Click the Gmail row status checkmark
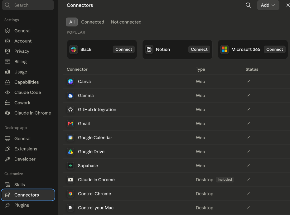Image resolution: width=290 pixels, height=215 pixels. coord(248,123)
